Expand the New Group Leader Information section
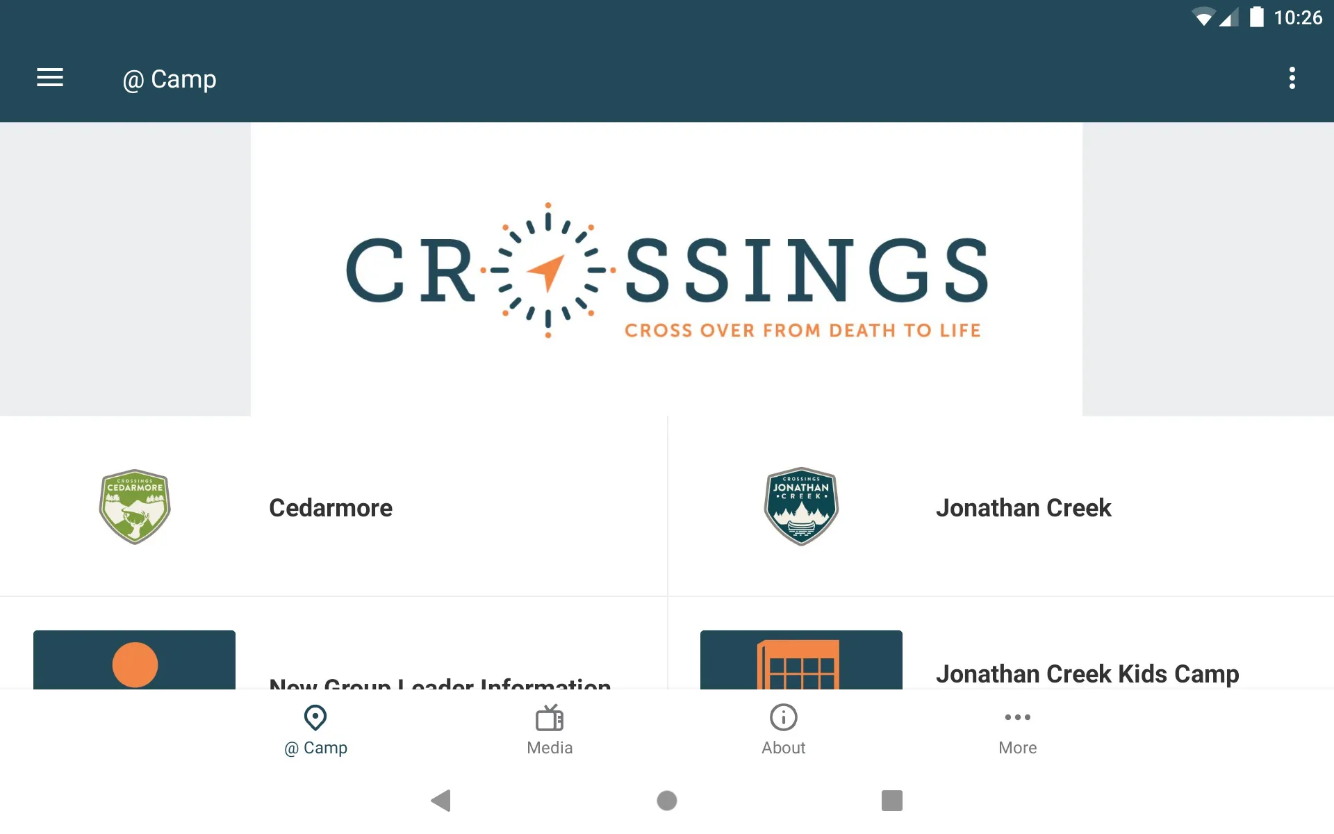The height and width of the screenshot is (834, 1334). pyautogui.click(x=333, y=673)
